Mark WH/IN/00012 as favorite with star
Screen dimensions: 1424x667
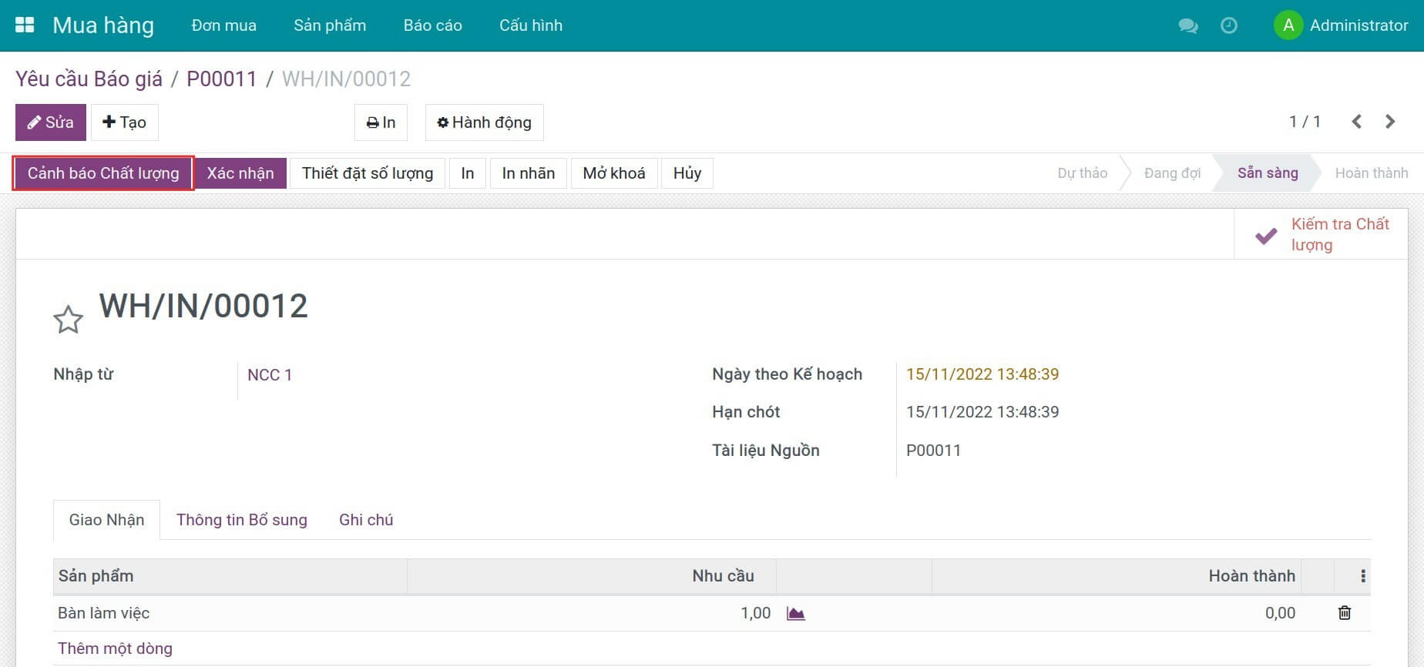pyautogui.click(x=68, y=320)
